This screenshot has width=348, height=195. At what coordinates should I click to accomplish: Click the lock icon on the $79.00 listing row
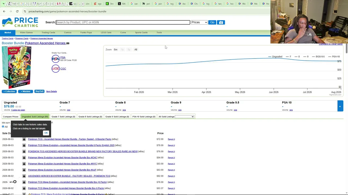(24, 145)
